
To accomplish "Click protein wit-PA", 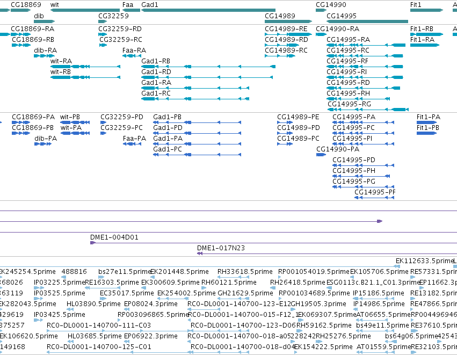I will [75, 133].
